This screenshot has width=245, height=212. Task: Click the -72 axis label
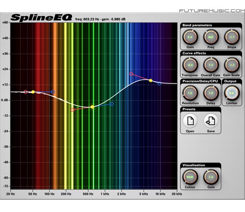(x=6, y=186)
